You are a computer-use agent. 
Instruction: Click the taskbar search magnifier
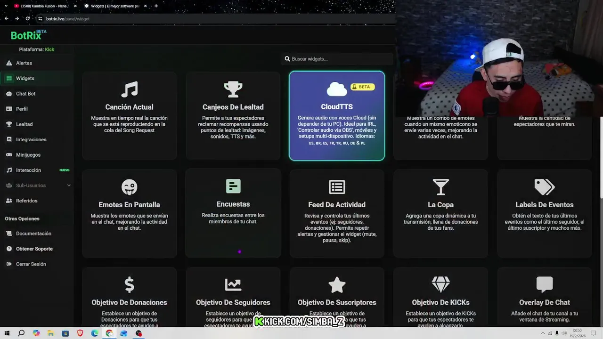[21, 333]
